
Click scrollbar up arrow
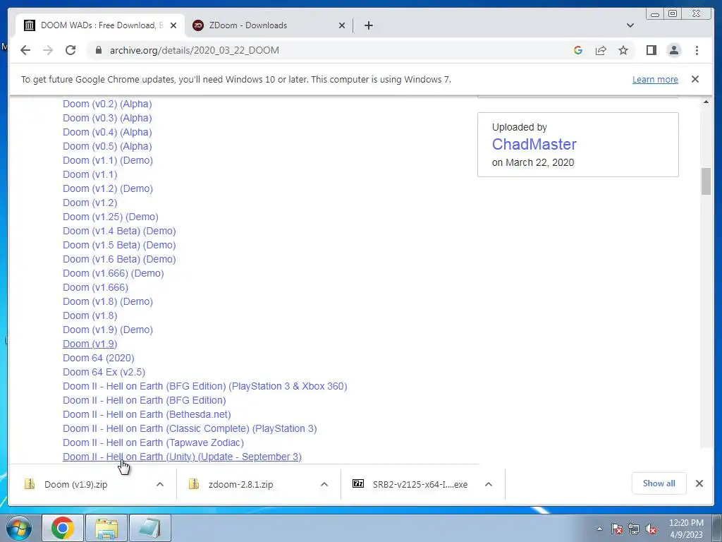pyautogui.click(x=706, y=102)
